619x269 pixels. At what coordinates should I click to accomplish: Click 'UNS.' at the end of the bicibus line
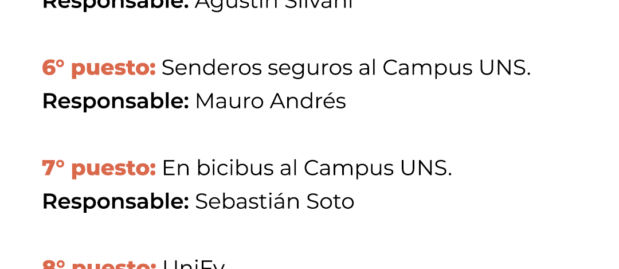(x=426, y=168)
